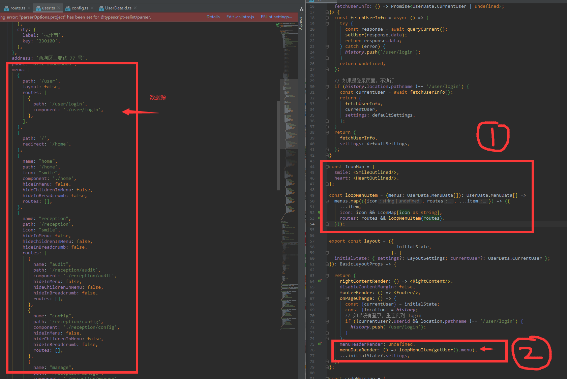Viewport: 567px width, 379px height.
Task: Click the Details link in ESLint error bar
Action: coord(213,17)
